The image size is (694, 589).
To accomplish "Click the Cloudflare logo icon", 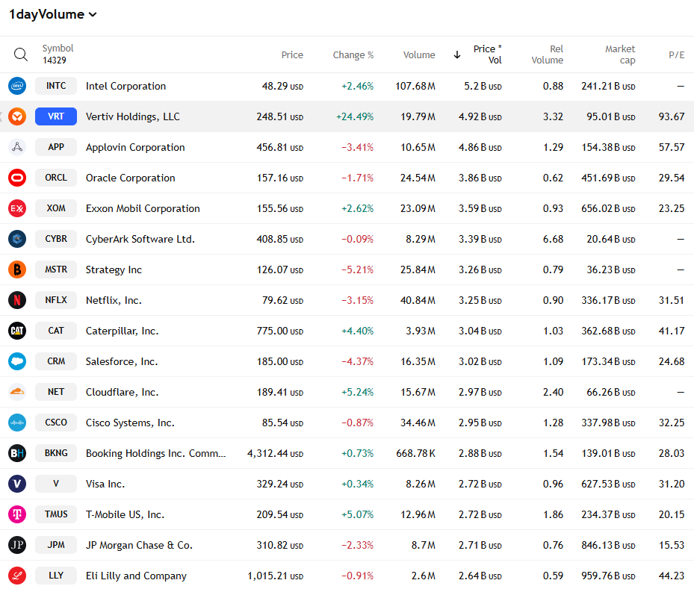I will pos(17,392).
